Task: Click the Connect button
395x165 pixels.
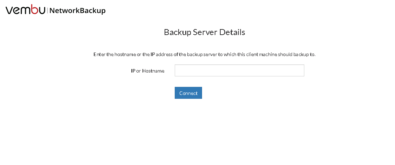Action: point(188,93)
